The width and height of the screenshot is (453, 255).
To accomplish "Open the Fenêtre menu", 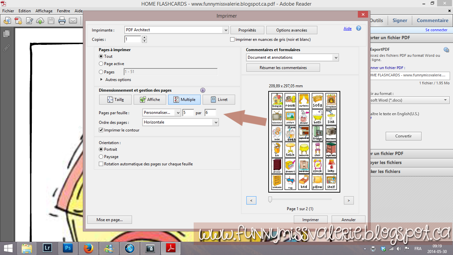I will (63, 11).
